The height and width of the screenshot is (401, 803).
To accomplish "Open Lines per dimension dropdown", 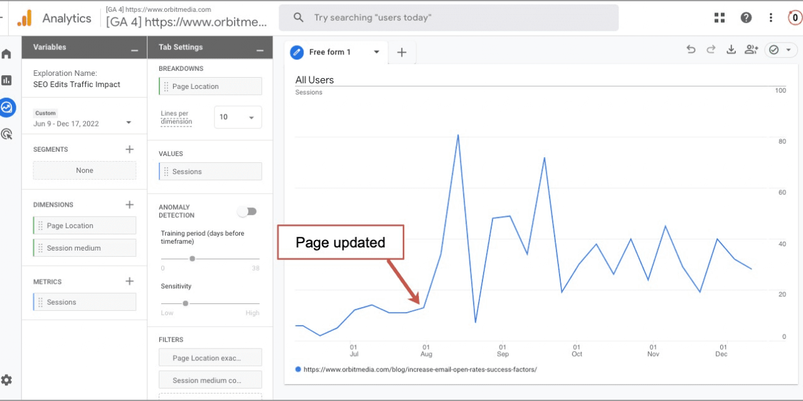I will (x=238, y=117).
